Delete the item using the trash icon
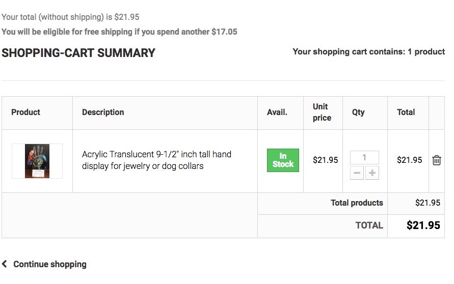454x284 pixels. pyautogui.click(x=436, y=160)
